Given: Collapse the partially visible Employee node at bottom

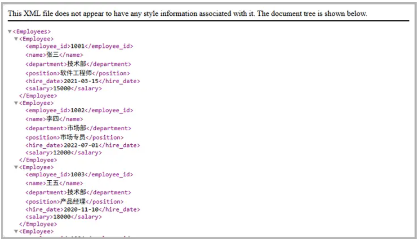Looking at the screenshot, I should [x=16, y=232].
